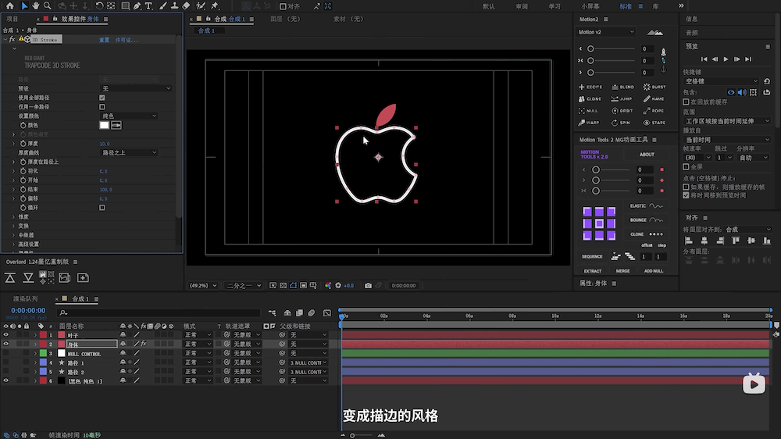This screenshot has width=781, height=439.
Task: Select the 小屏幕 workspace
Action: point(590,6)
